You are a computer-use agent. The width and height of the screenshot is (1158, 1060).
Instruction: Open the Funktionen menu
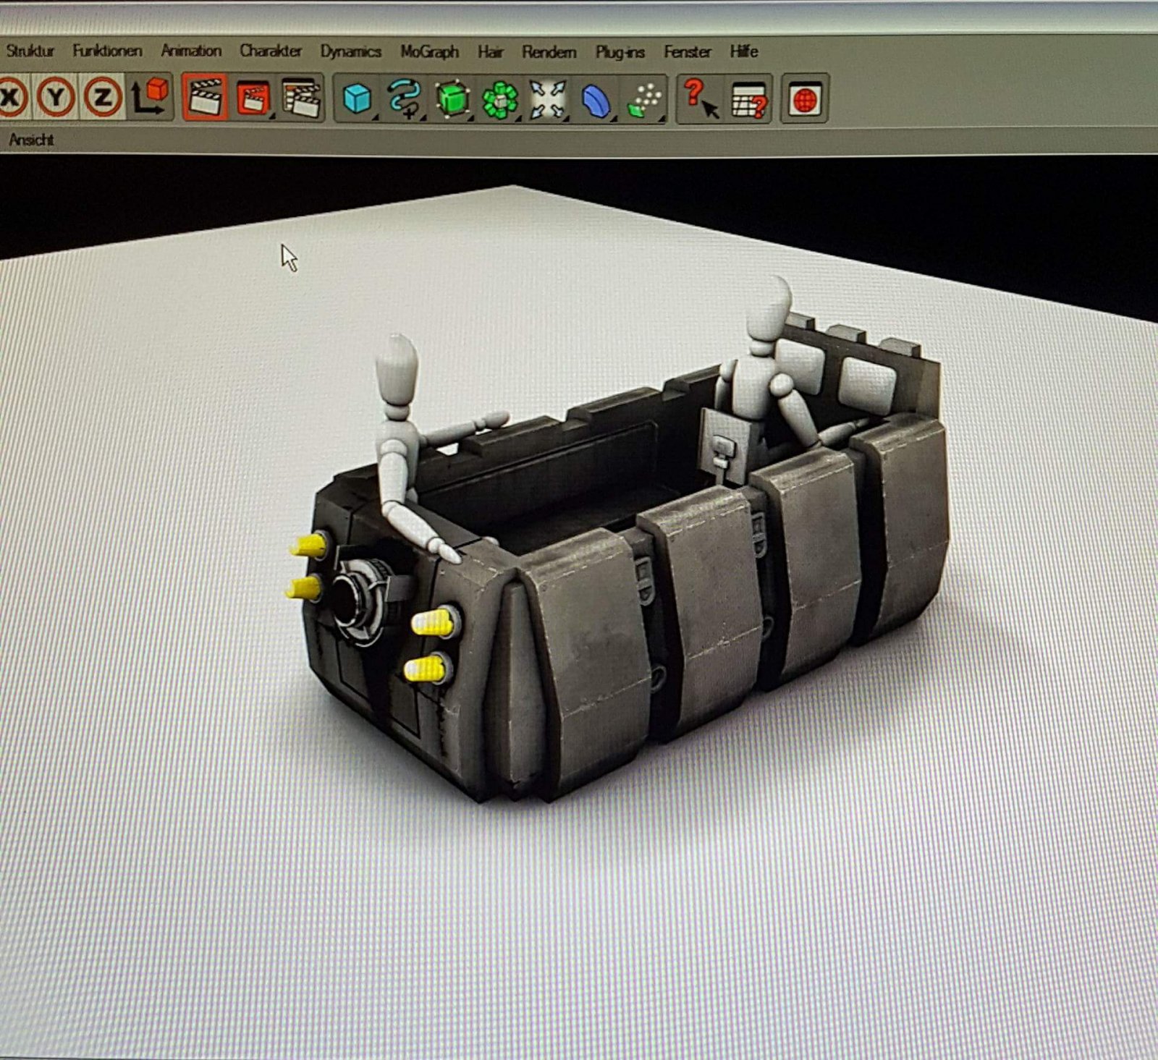click(x=107, y=51)
